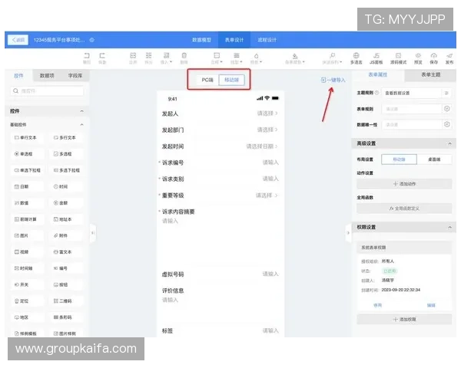
Task: Click the 保存 save cloud icon
Action: coord(433,55)
